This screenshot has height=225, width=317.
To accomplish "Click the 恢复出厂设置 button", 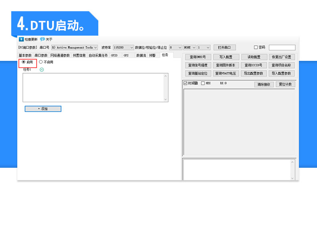I will point(281,57).
